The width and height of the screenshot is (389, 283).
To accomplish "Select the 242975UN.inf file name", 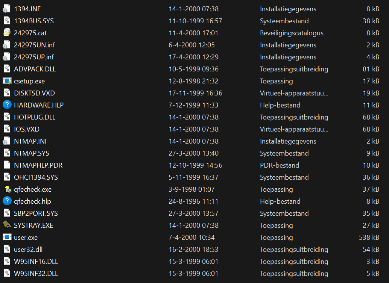I will coord(34,45).
